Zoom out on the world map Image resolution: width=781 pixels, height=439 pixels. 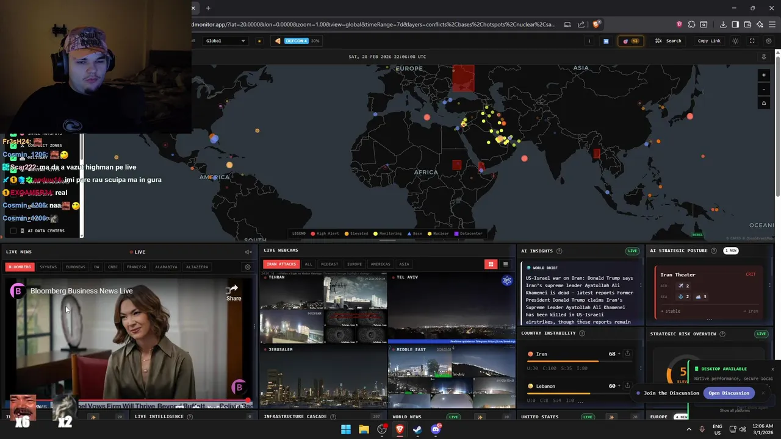point(763,89)
